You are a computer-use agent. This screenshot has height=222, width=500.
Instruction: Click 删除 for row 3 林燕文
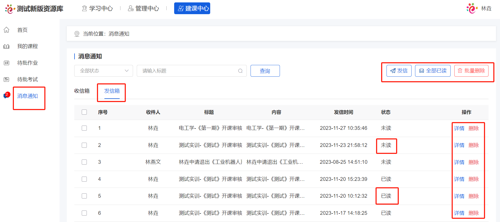point(474,162)
